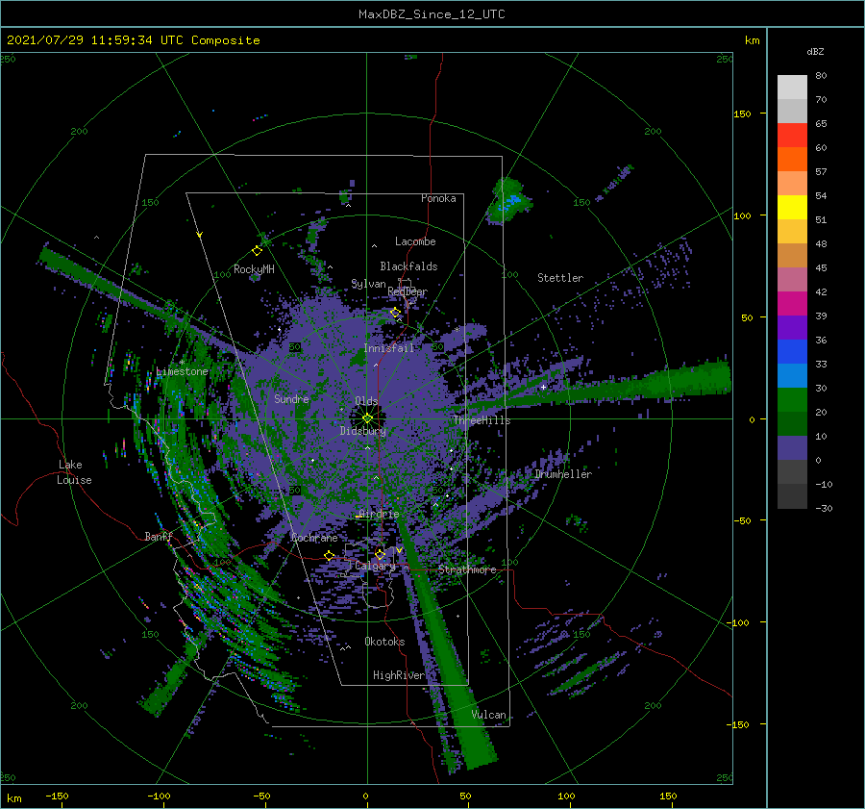Click the pink 42-45 dBZ legend swatch
This screenshot has height=809, width=865.
[x=792, y=280]
